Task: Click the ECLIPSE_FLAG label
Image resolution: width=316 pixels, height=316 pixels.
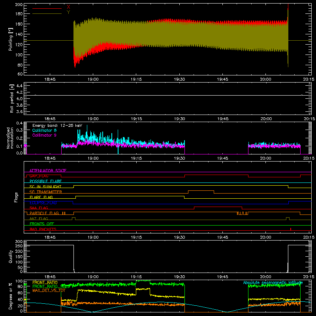Action: tap(43, 203)
